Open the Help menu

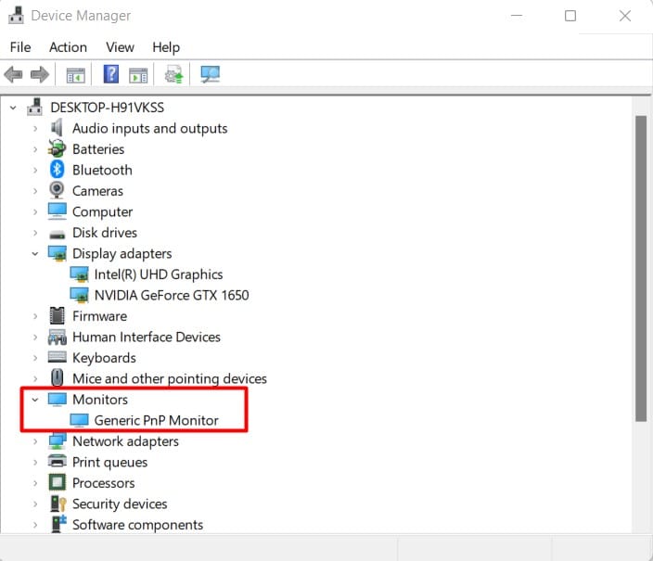click(x=166, y=47)
